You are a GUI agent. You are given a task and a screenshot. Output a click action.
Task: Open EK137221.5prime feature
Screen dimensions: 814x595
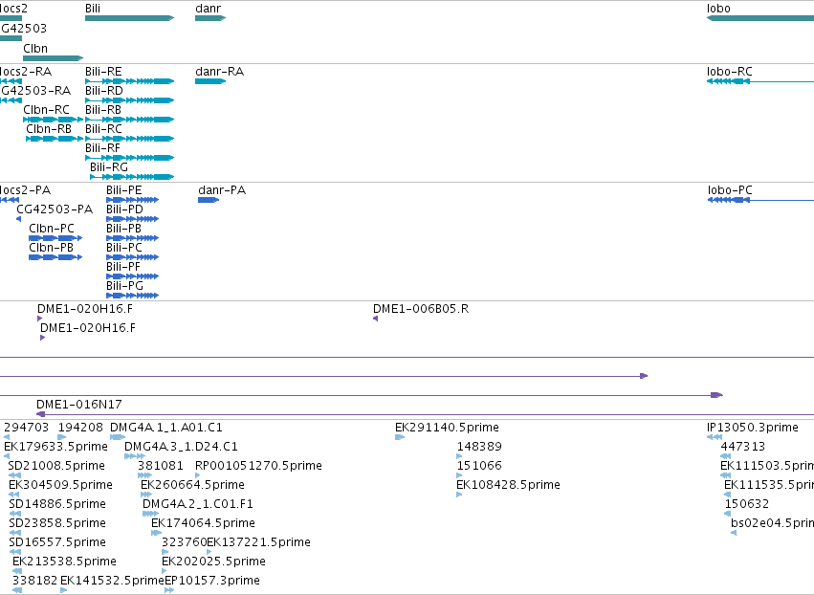tap(209, 552)
